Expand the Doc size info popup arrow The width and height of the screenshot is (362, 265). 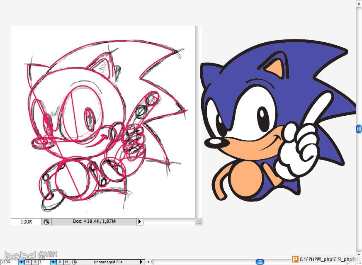coord(139,222)
